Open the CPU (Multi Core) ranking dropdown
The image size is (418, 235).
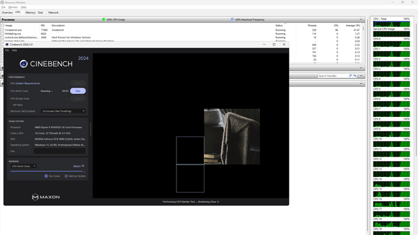tap(24, 166)
